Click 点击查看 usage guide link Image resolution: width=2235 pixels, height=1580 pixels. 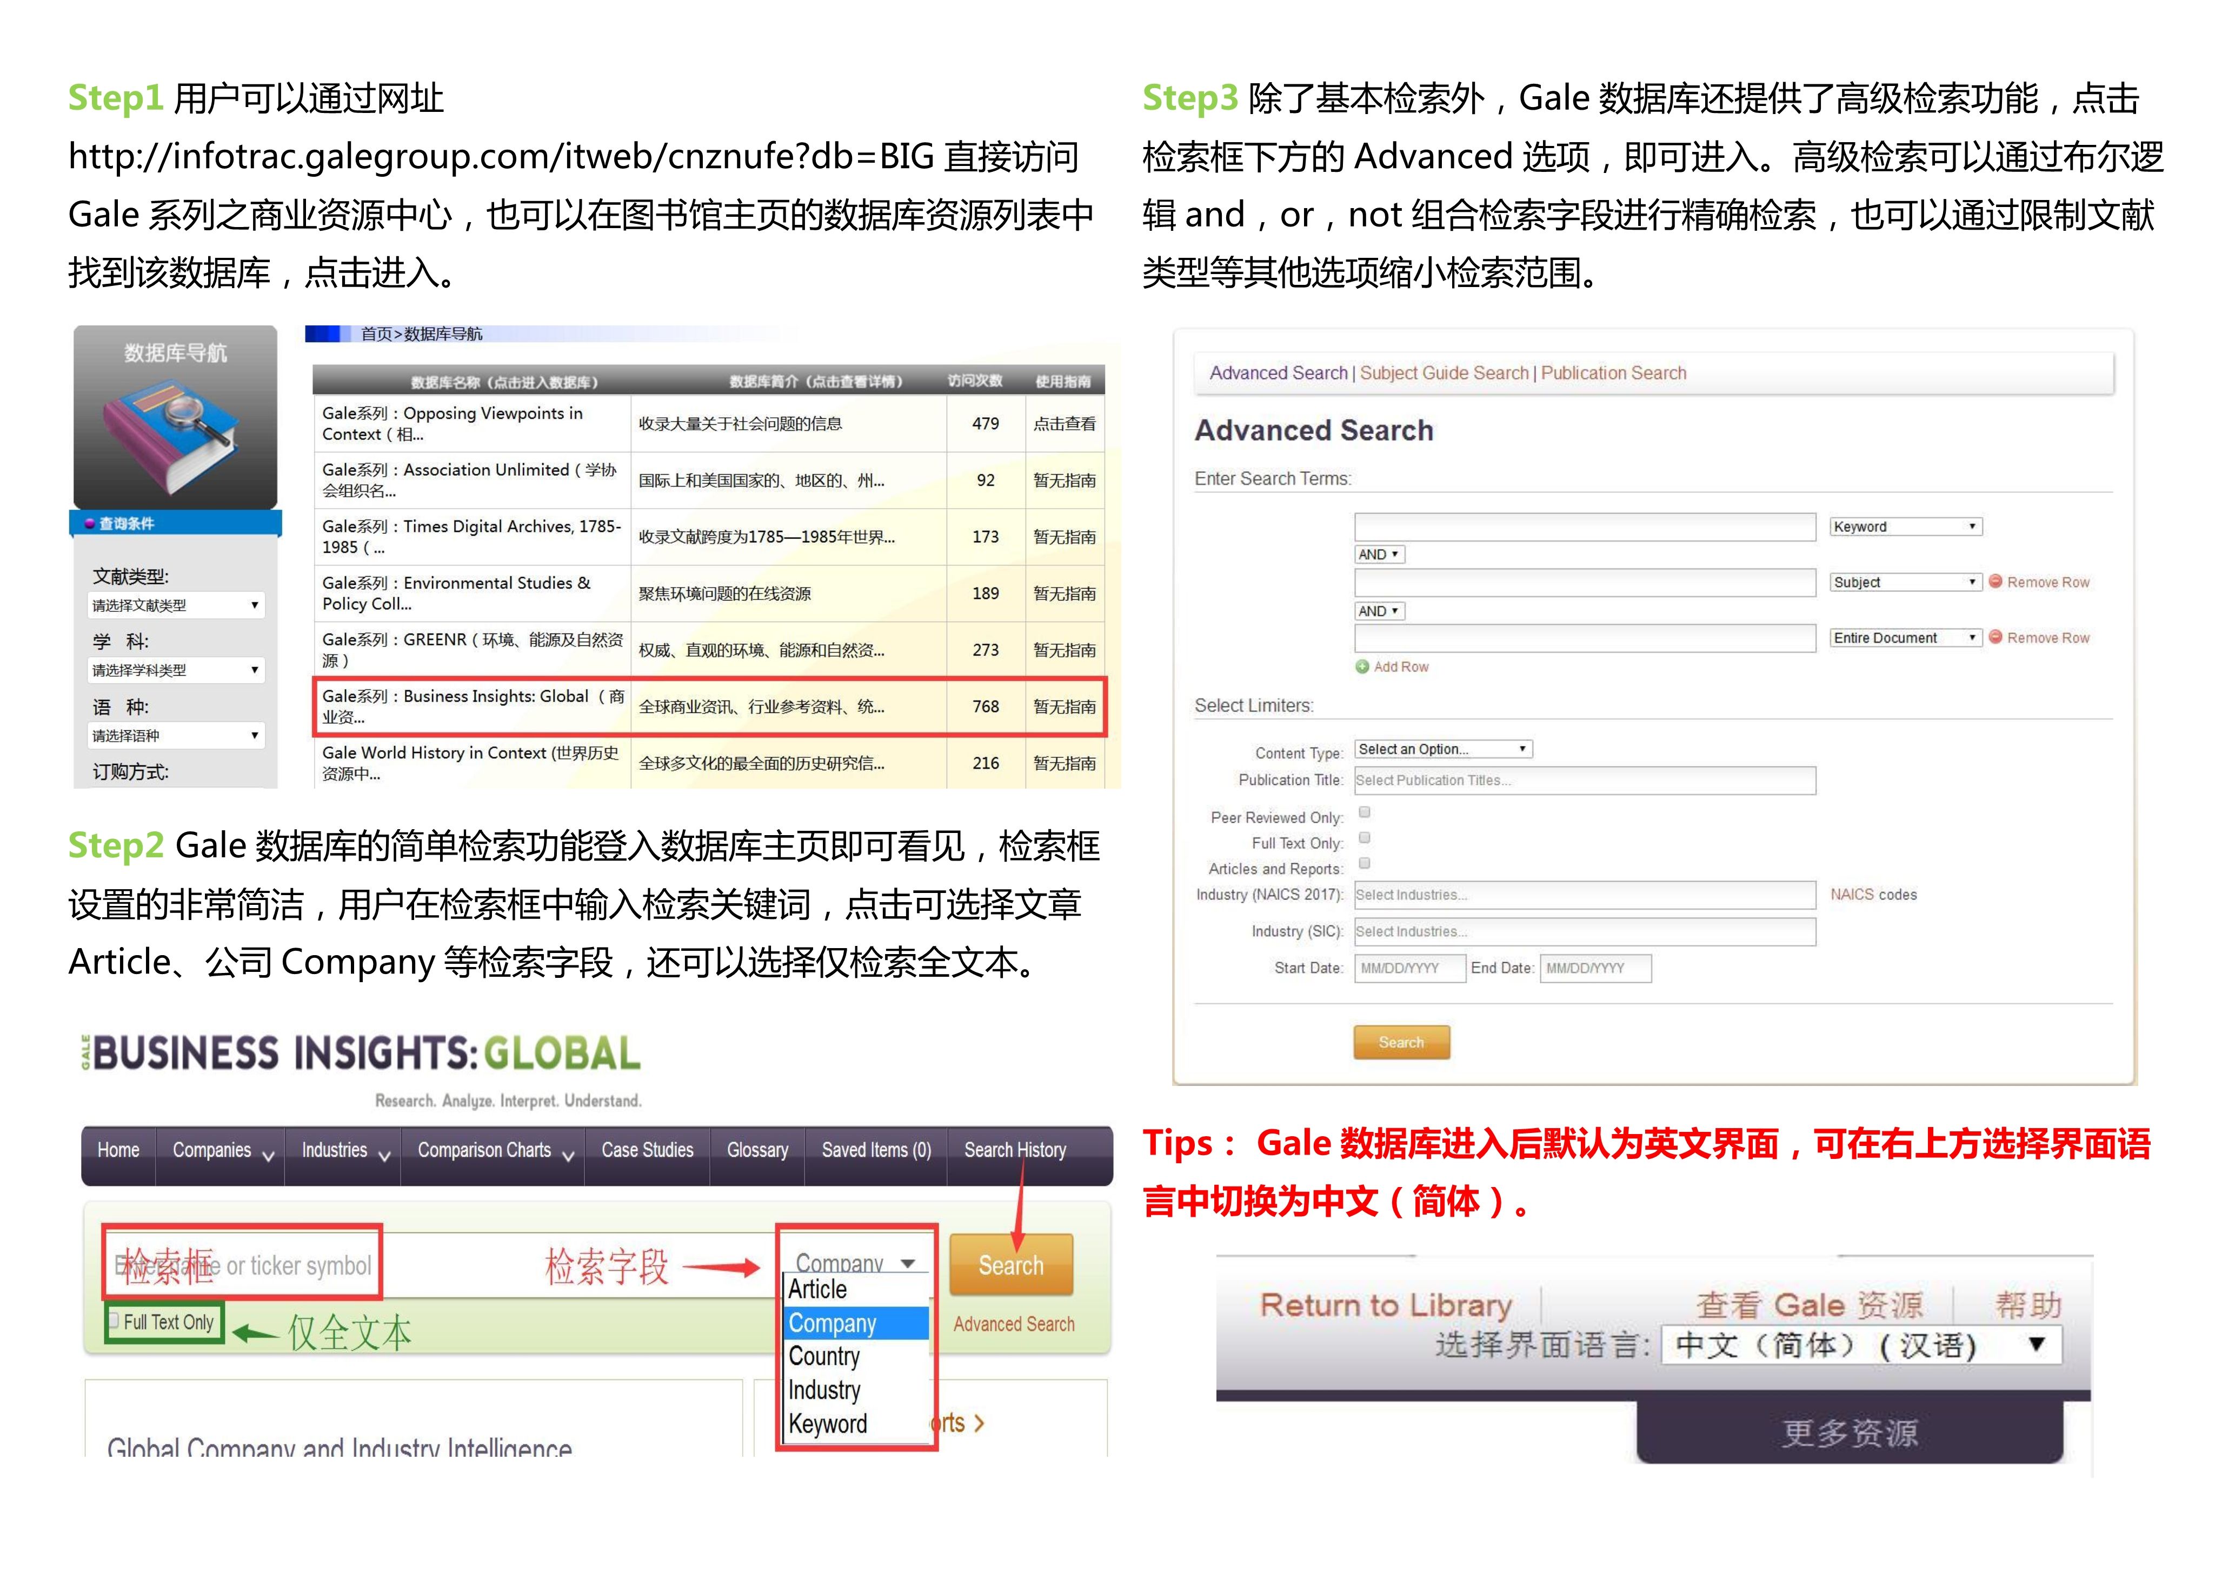(x=1064, y=423)
